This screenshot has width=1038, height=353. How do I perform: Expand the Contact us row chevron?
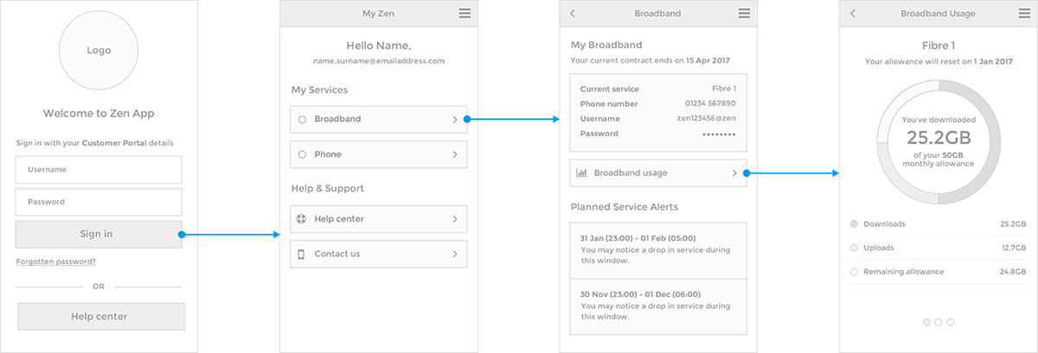point(455,254)
